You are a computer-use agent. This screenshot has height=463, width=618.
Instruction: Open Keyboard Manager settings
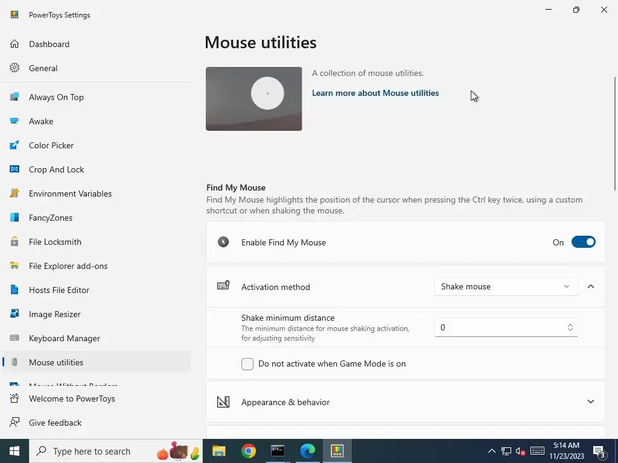[x=96, y=338]
